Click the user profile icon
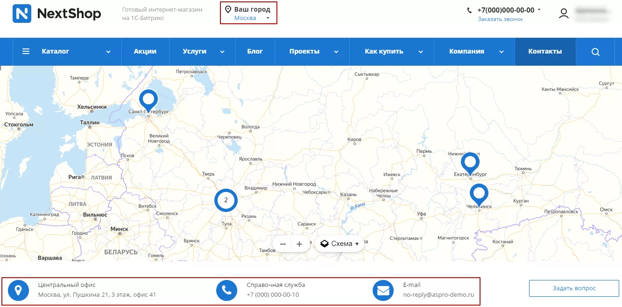Image resolution: width=622 pixels, height=307 pixels. tap(564, 14)
